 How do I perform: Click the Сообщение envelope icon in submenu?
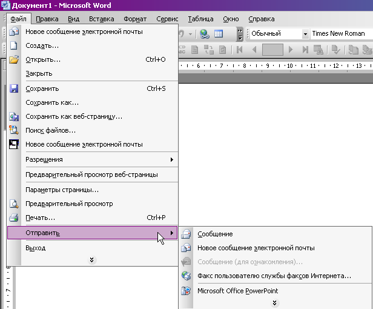(x=186, y=234)
